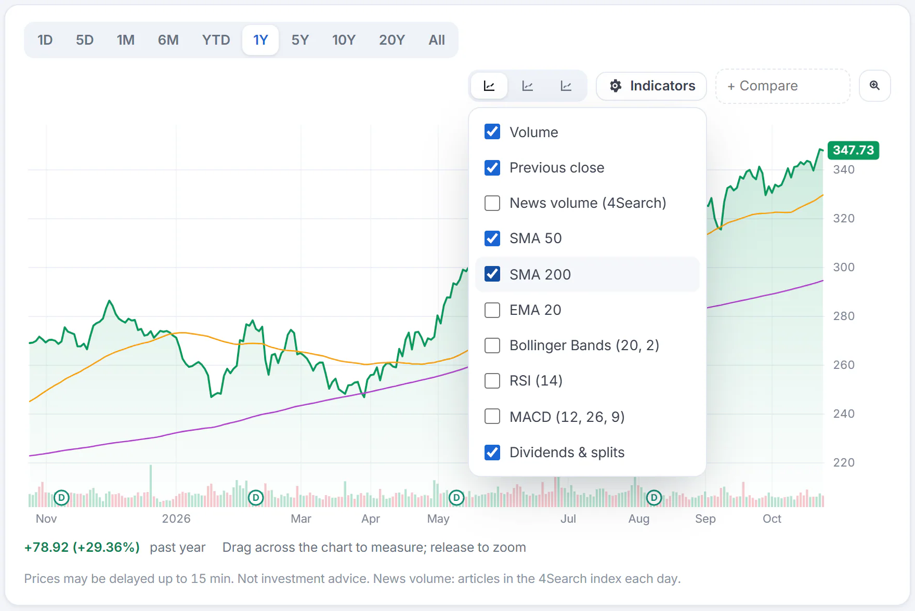This screenshot has width=915, height=611.
Task: Click the green price line peak near 2026
Action: click(110, 301)
